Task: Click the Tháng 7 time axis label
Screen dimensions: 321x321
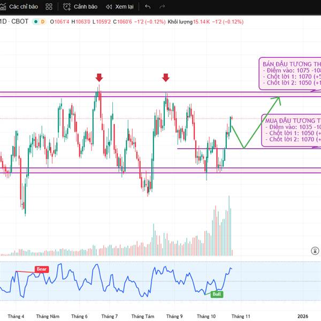Action: click(110, 316)
